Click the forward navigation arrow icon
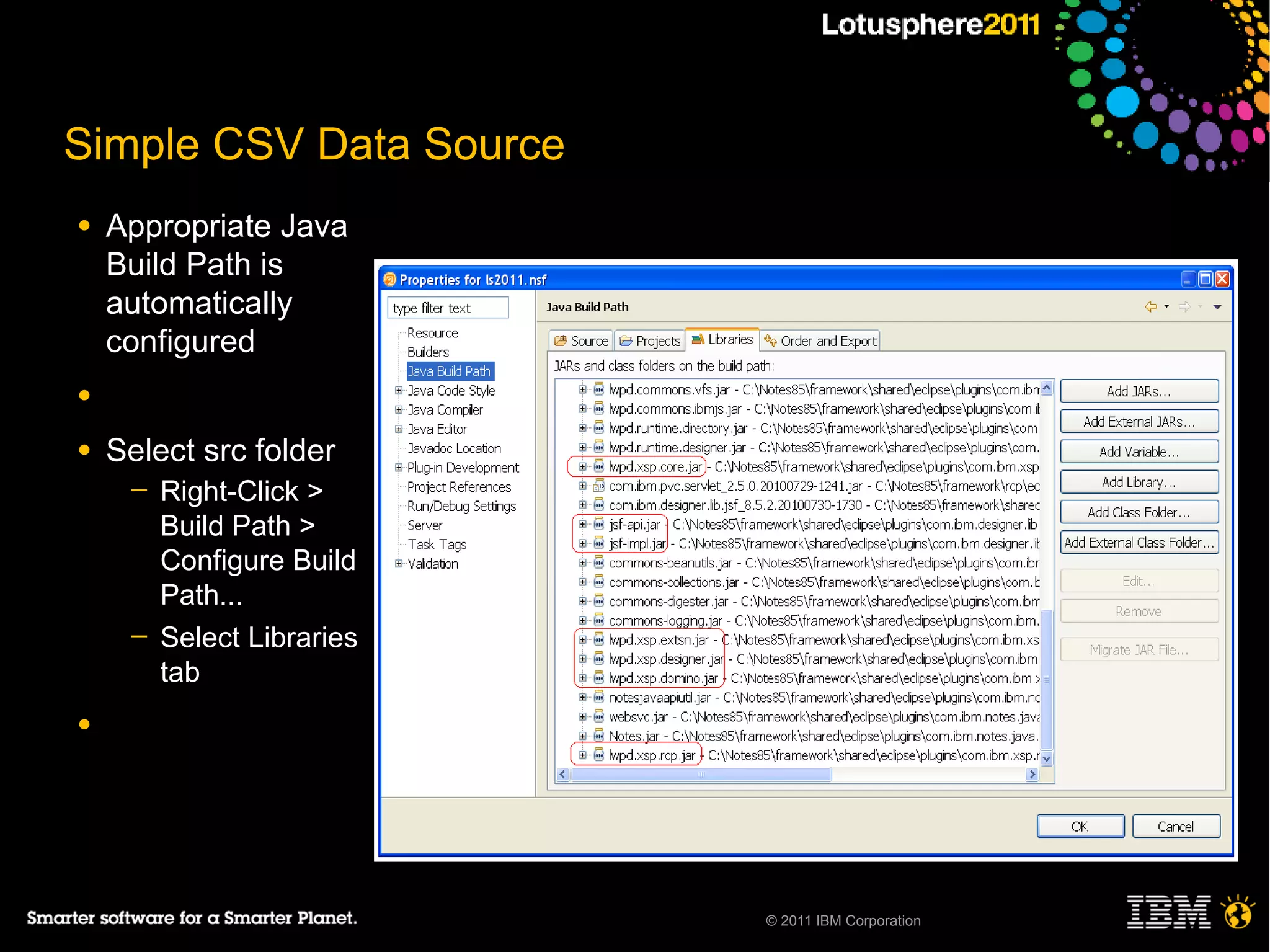Screen dimensions: 1270x952 coord(1184,306)
